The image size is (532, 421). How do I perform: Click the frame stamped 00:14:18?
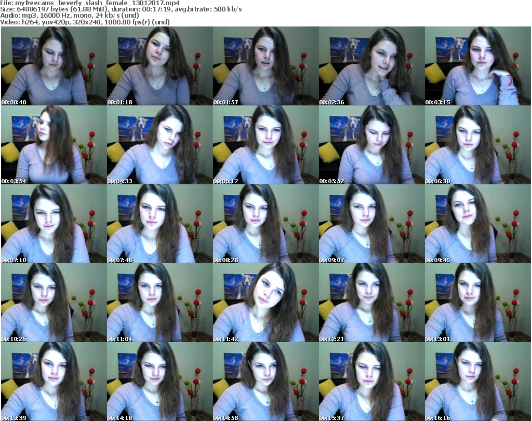pos(160,382)
